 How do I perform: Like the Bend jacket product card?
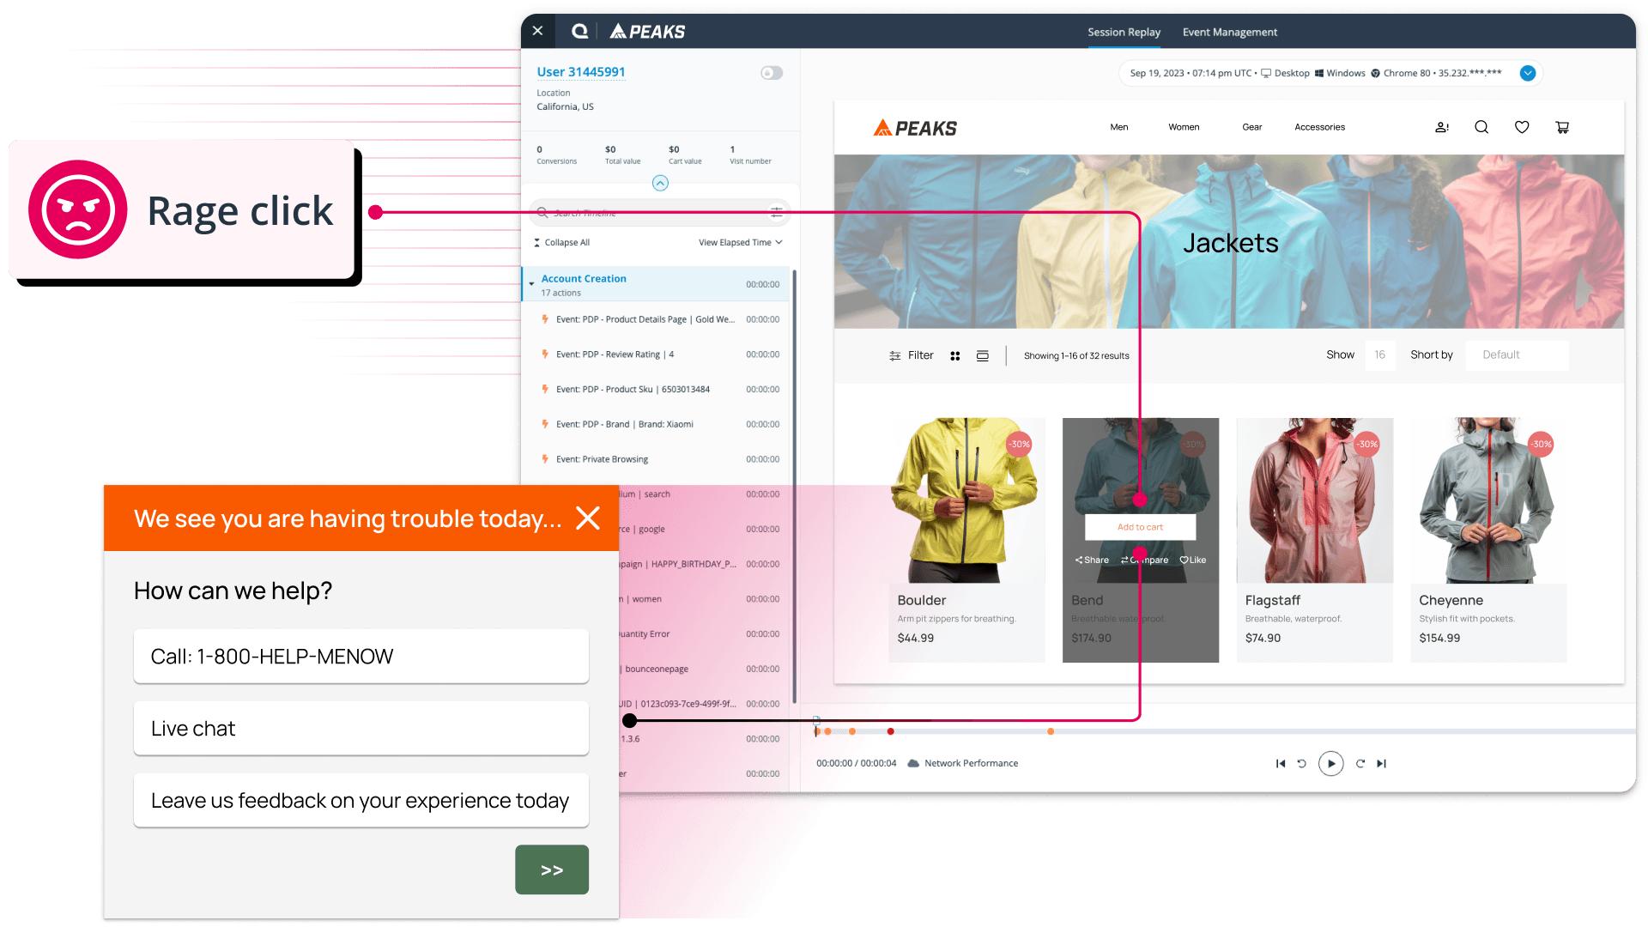pyautogui.click(x=1192, y=560)
